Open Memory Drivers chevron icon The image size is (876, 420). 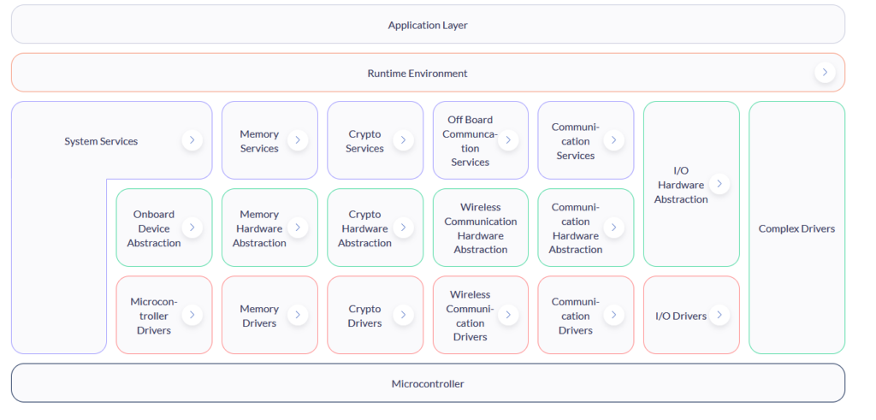coord(297,315)
